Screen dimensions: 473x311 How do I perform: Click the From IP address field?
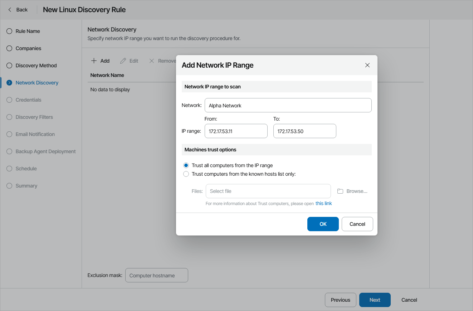point(236,131)
